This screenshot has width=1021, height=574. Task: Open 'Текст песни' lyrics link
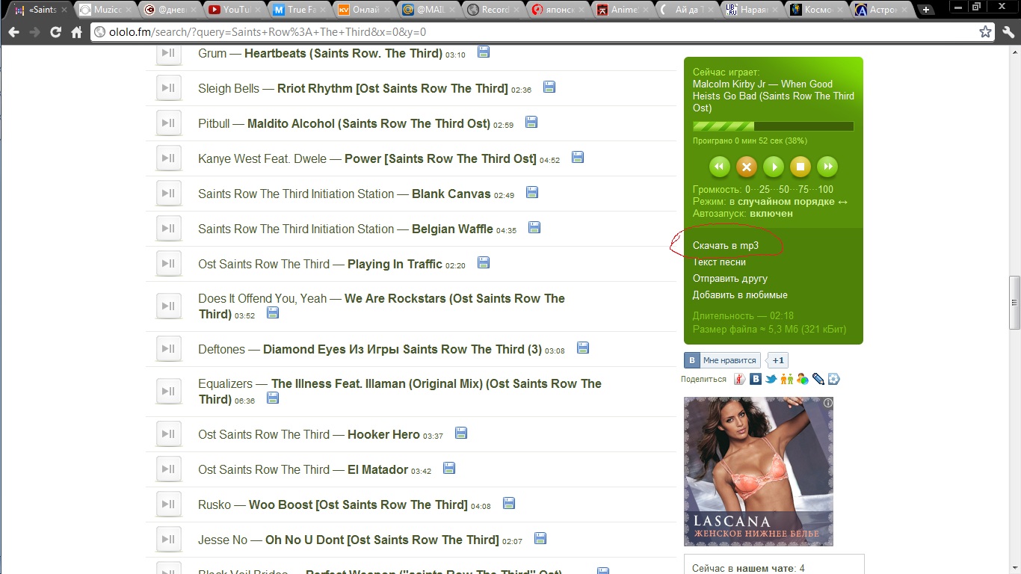click(719, 262)
